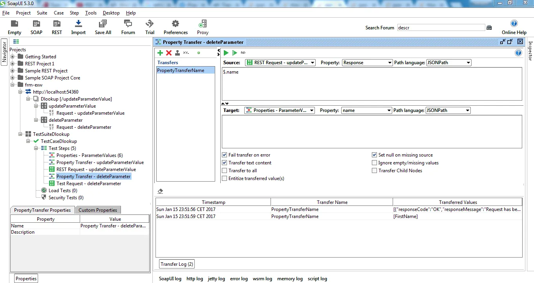Open the Tools menu
Viewport: 534px width, 283px height.
tap(91, 13)
